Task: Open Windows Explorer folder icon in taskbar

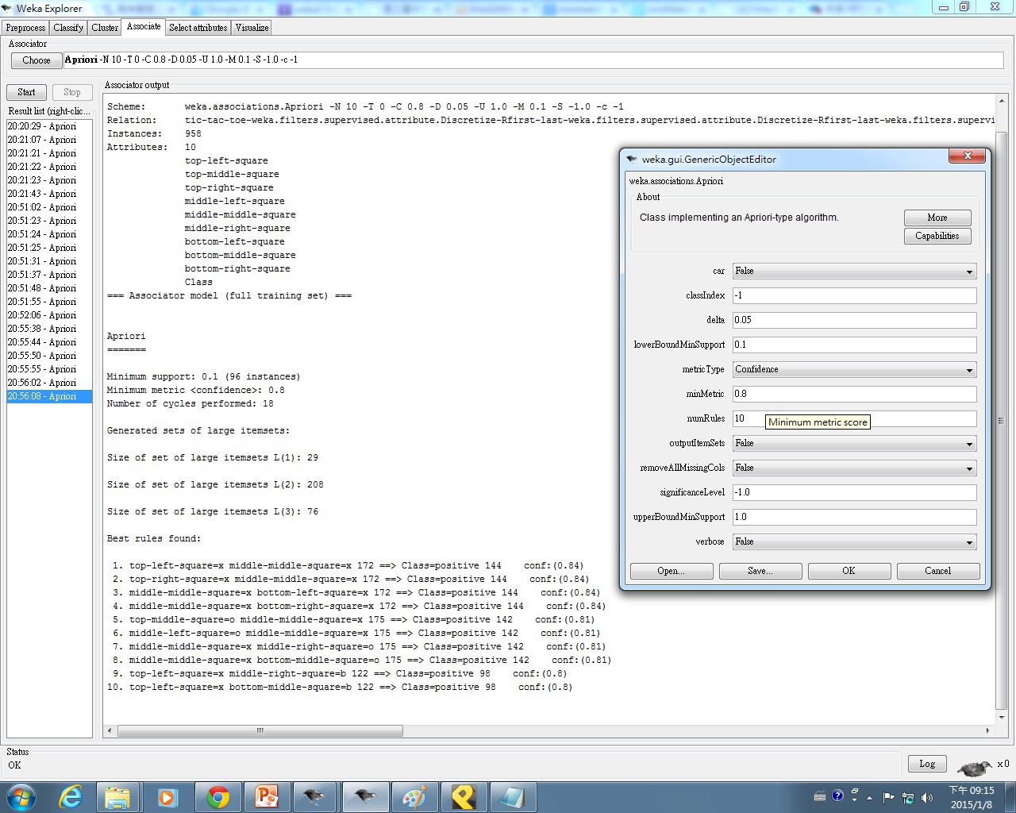Action: pos(117,796)
